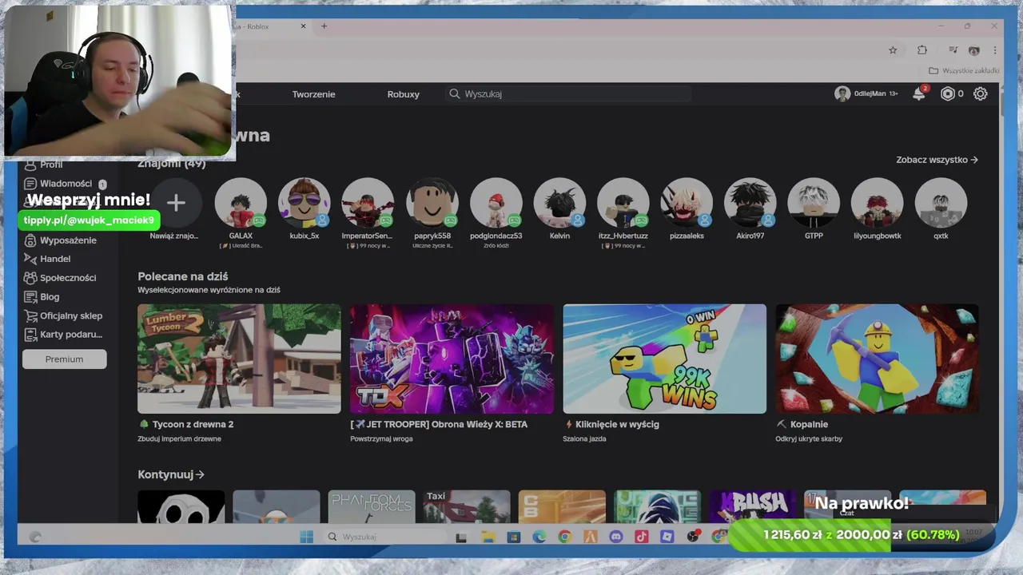Open Phantom Forces in Kontynuuj row
Viewport: 1023px width, 575px height.
pyautogui.click(x=372, y=506)
